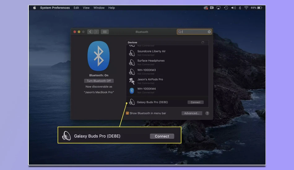This screenshot has width=294, height=170.
Task: Open the volume menu bar icon
Action: 233,8
